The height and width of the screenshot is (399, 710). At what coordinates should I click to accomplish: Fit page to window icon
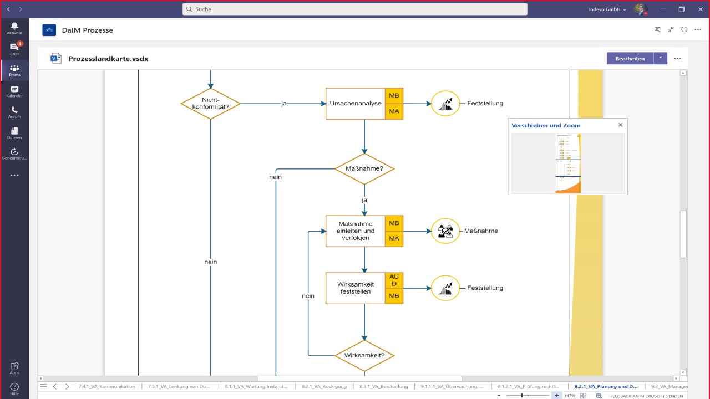point(583,396)
